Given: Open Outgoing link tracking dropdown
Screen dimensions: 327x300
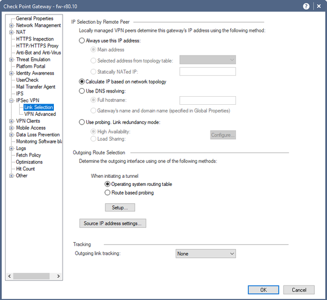Looking at the screenshot, I should (x=206, y=254).
